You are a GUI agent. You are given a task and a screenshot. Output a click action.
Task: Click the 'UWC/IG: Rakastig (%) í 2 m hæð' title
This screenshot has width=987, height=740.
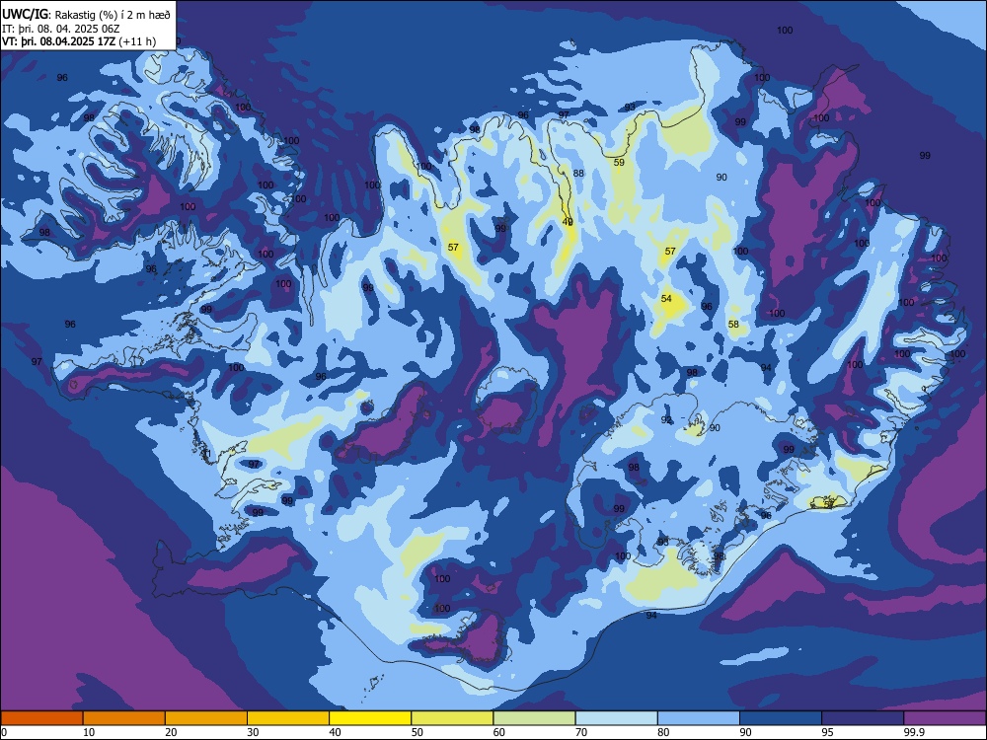pos(86,15)
